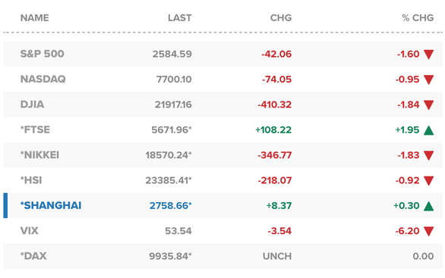Click the NIKKEI red down triangle
This screenshot has height=278, width=445.
click(x=428, y=155)
